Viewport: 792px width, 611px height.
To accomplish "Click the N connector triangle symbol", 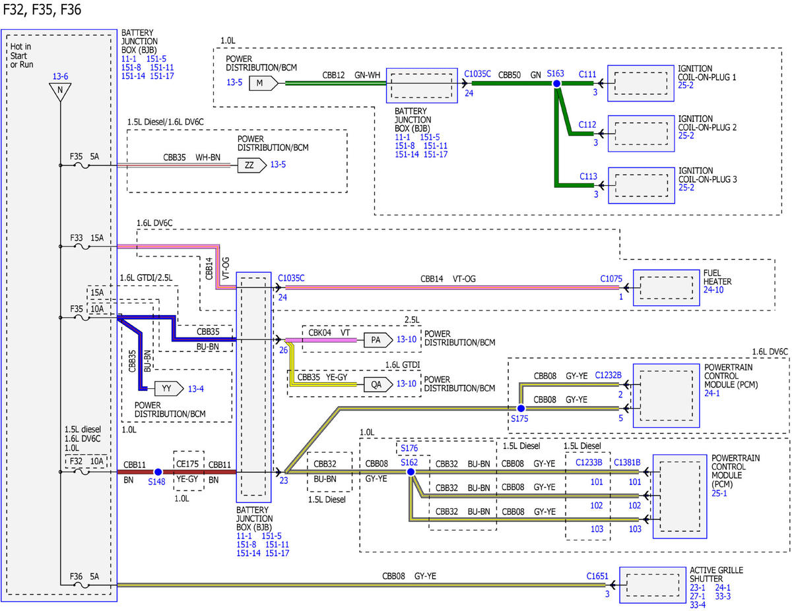I will pos(61,93).
